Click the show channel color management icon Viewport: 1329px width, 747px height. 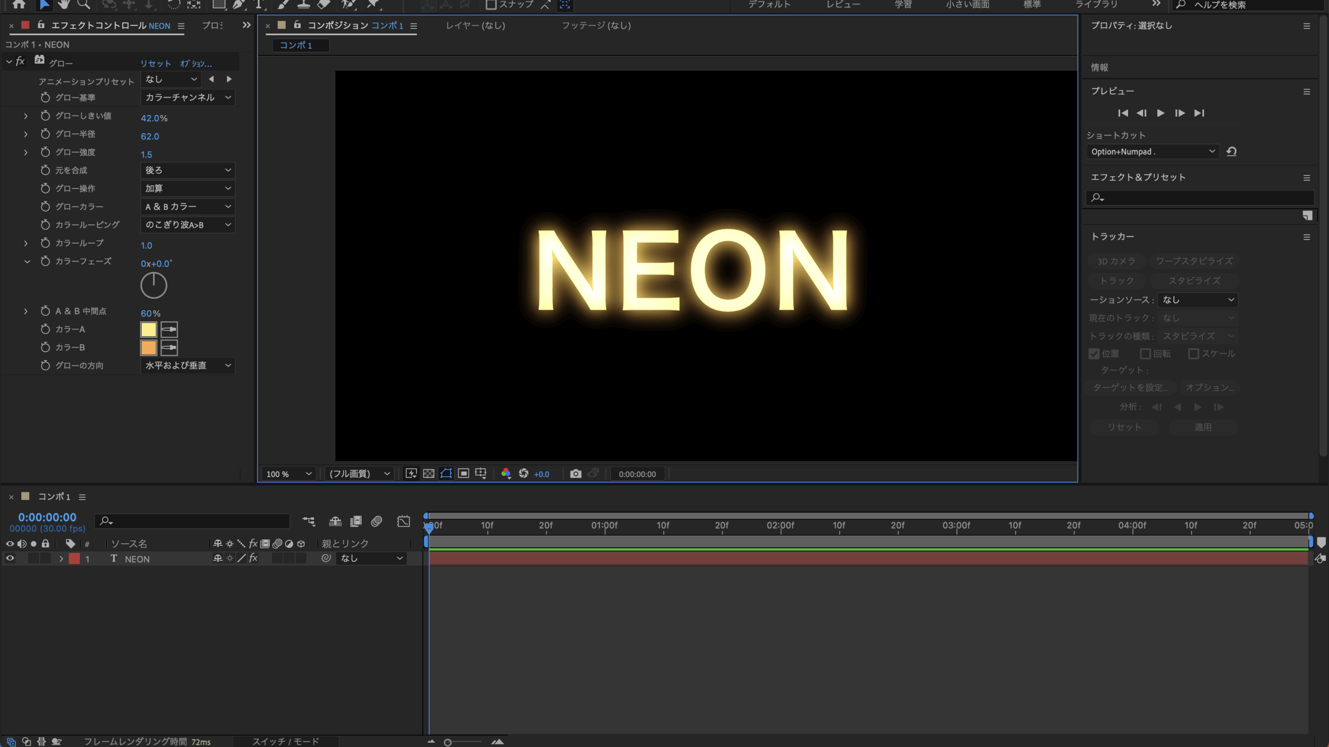point(506,474)
